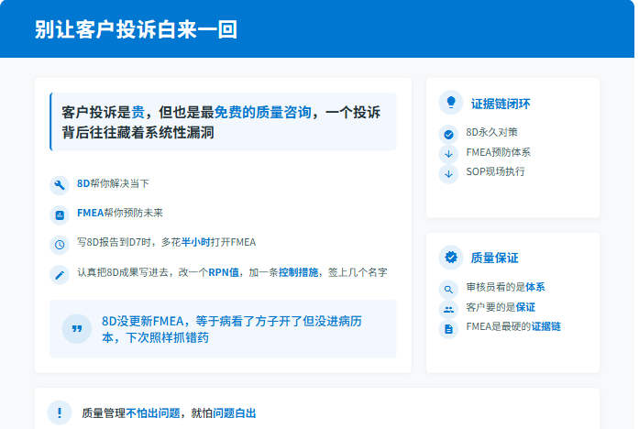Click the badge icon next to 质量保证
This screenshot has width=639, height=429.
pyautogui.click(x=449, y=258)
